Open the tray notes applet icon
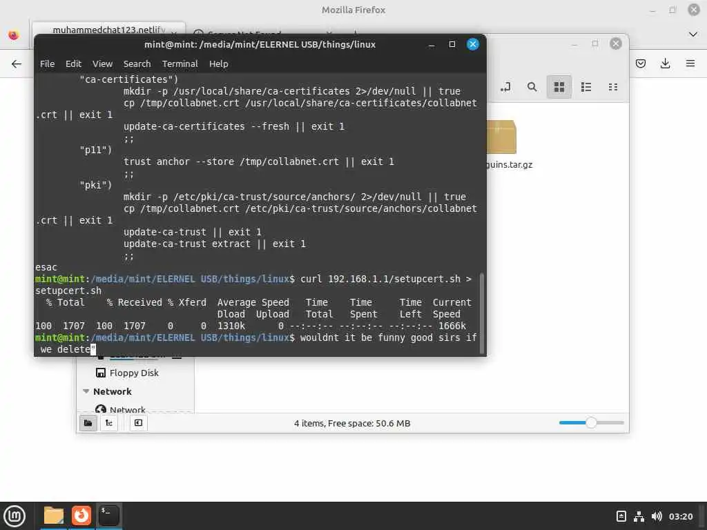 click(621, 516)
